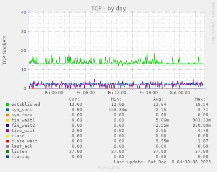Click established minimum value 12.08

pos(117,105)
